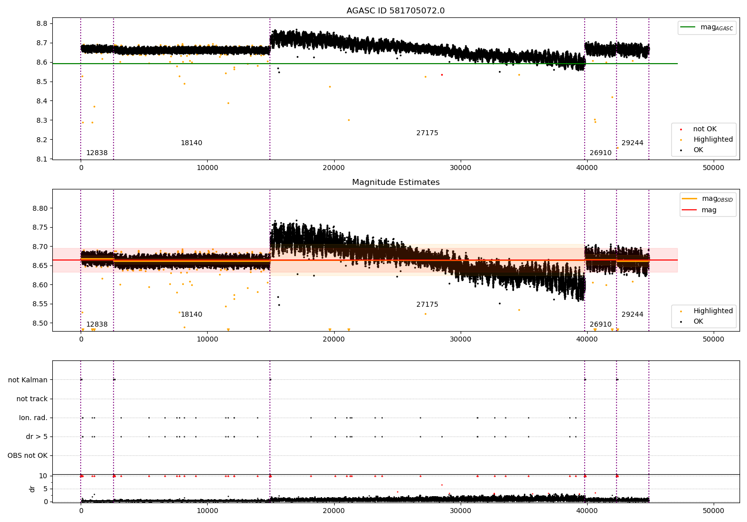Click the 8.7 y-axis tick label
The height and width of the screenshot is (522, 747).
(x=42, y=43)
